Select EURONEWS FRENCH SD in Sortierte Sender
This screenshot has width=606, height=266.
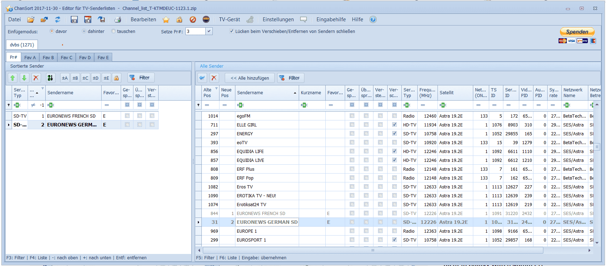point(82,116)
